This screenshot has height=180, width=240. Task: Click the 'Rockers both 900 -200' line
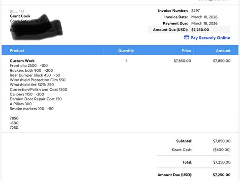[31, 70]
